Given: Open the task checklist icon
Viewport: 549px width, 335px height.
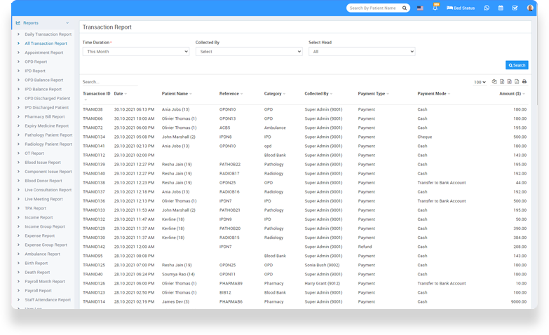Looking at the screenshot, I should pyautogui.click(x=515, y=8).
